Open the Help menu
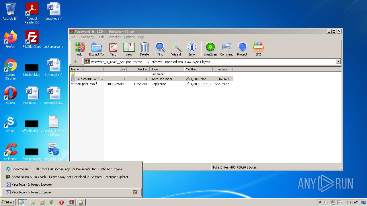The width and height of the screenshot is (367, 206). 141,37
